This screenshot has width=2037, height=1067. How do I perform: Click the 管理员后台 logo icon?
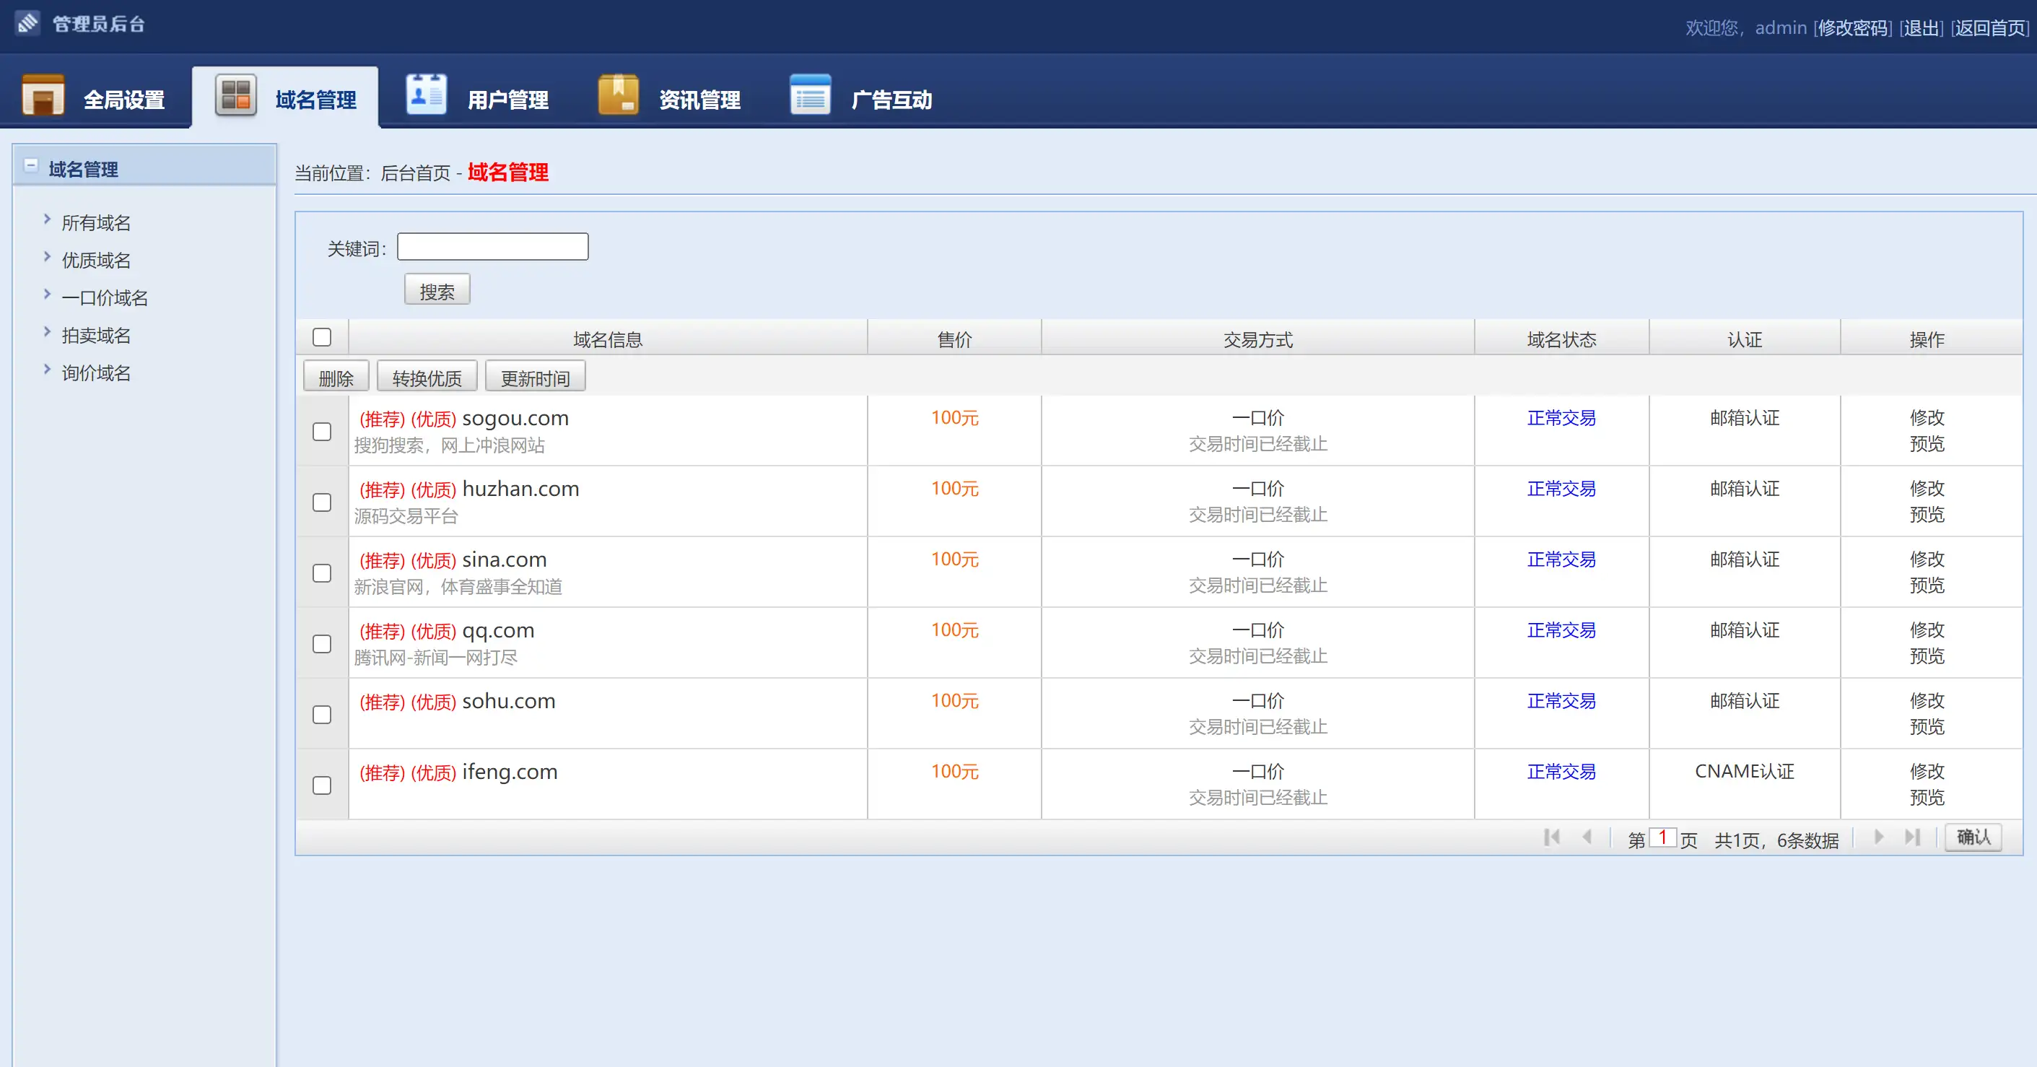pos(27,23)
